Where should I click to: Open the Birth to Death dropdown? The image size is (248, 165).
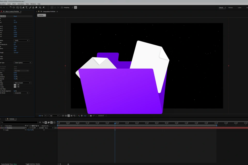[22, 83]
